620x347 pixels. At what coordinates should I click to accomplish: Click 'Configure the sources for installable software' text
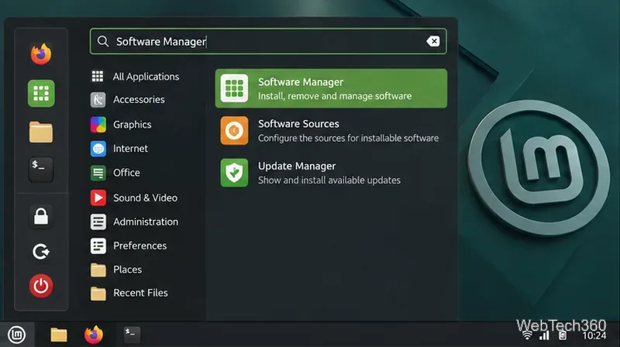(348, 139)
